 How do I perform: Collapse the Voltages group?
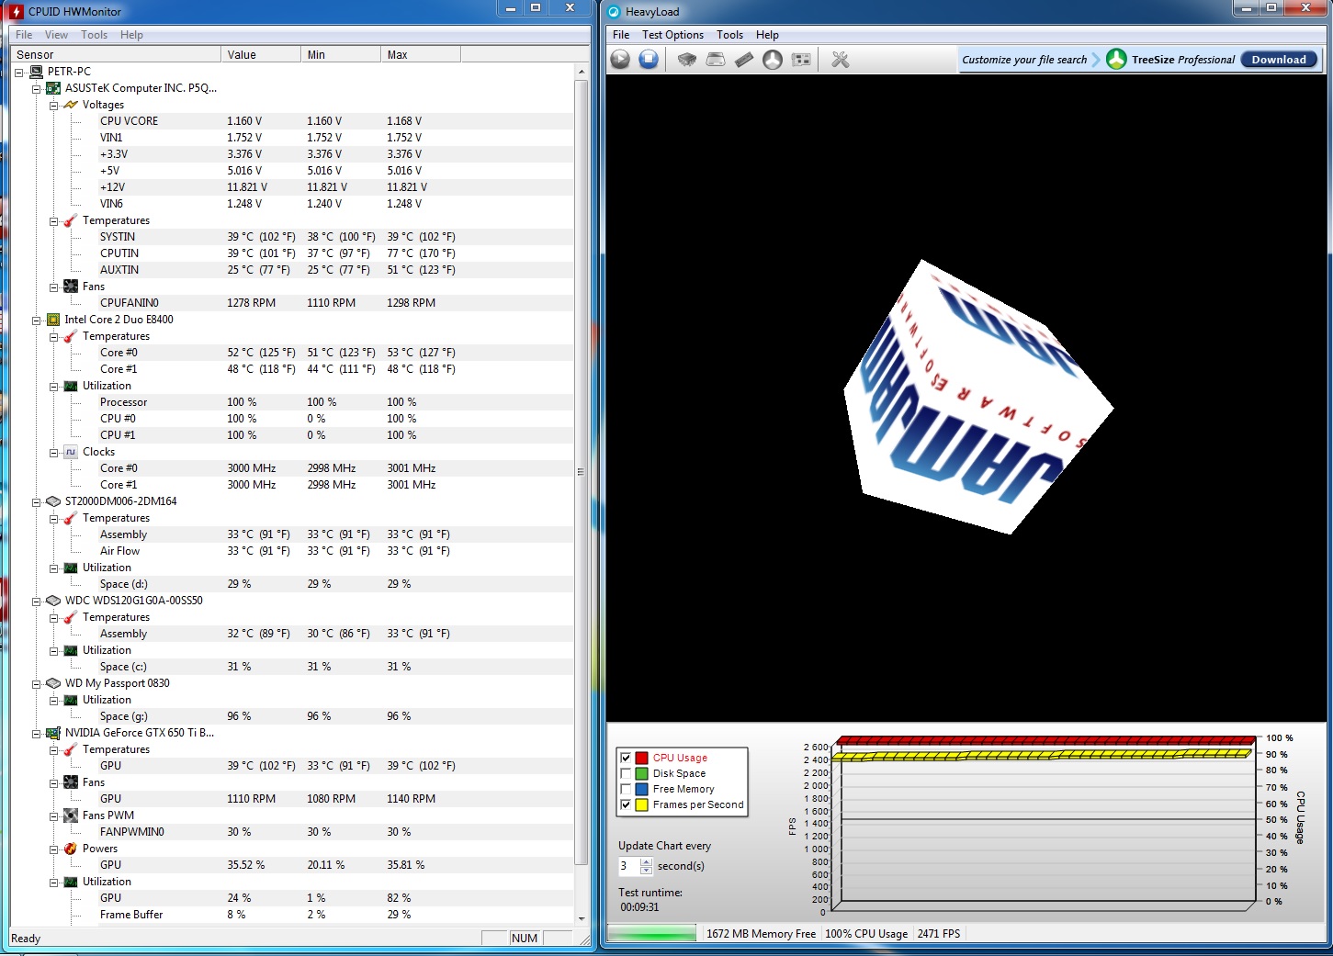point(54,105)
